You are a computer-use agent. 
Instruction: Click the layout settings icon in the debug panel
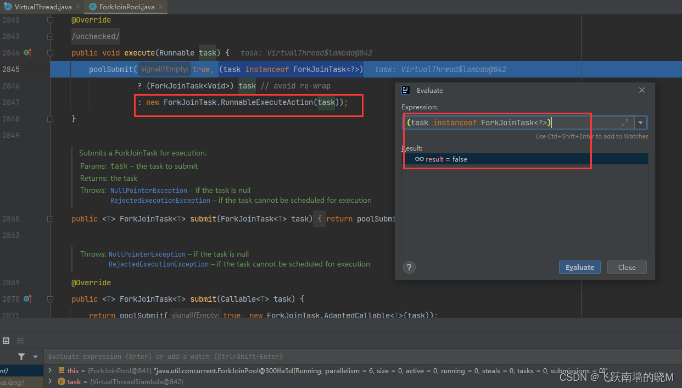tap(20, 341)
